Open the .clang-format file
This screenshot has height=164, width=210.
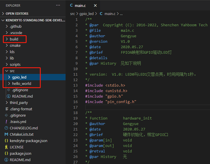[x=21, y=109]
